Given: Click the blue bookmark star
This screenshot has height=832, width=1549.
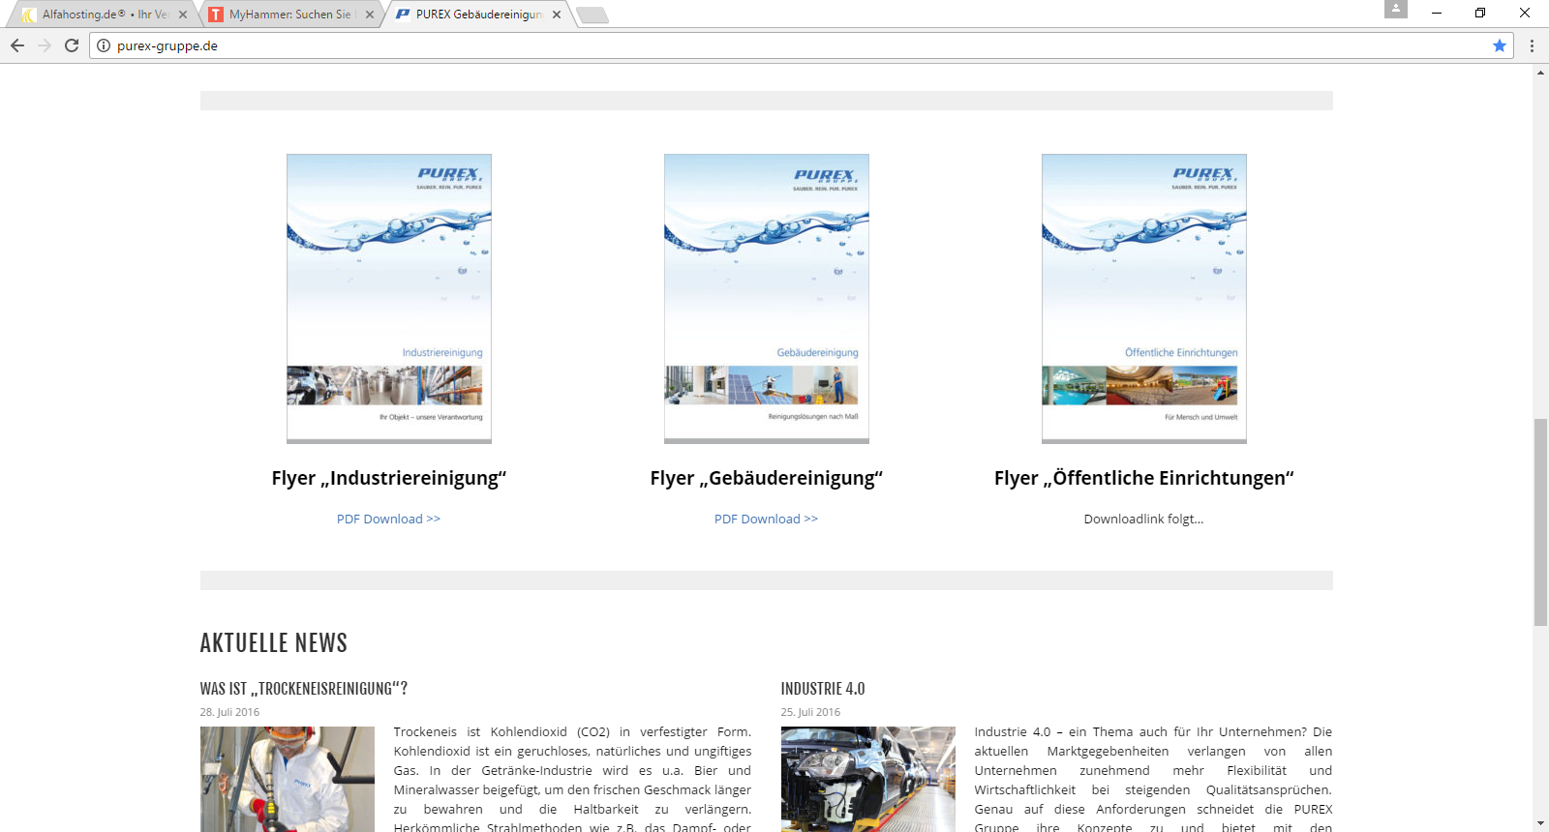Looking at the screenshot, I should click(1500, 45).
